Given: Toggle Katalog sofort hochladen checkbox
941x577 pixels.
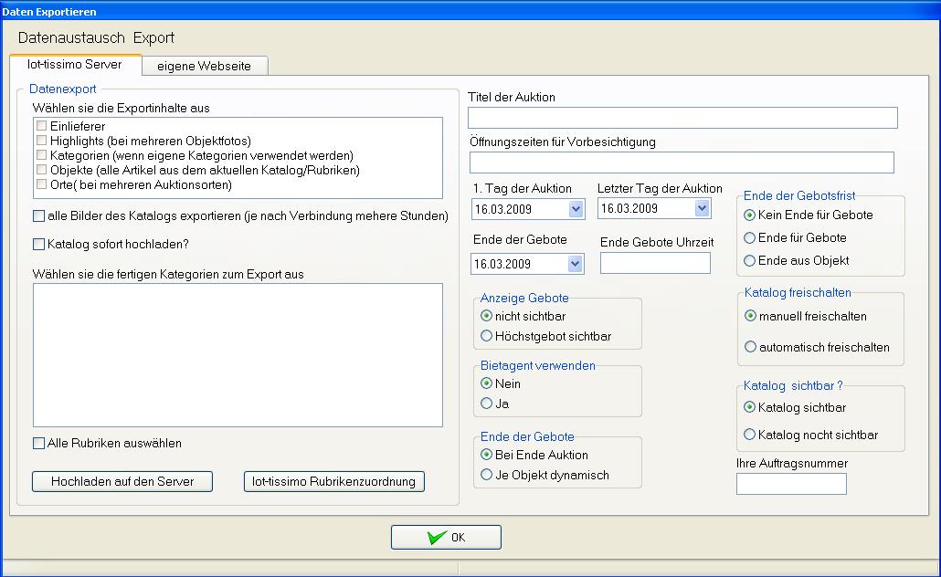Looking at the screenshot, I should click(38, 244).
